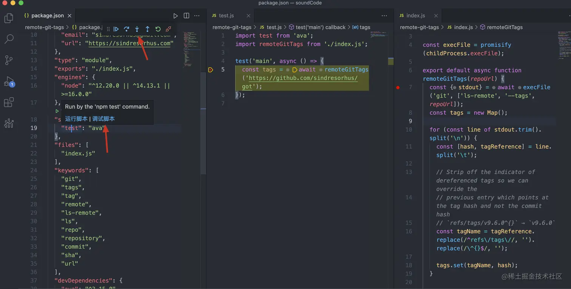Open the test('main') callback breadcrumb
This screenshot has height=289, width=571.
coord(317,27)
